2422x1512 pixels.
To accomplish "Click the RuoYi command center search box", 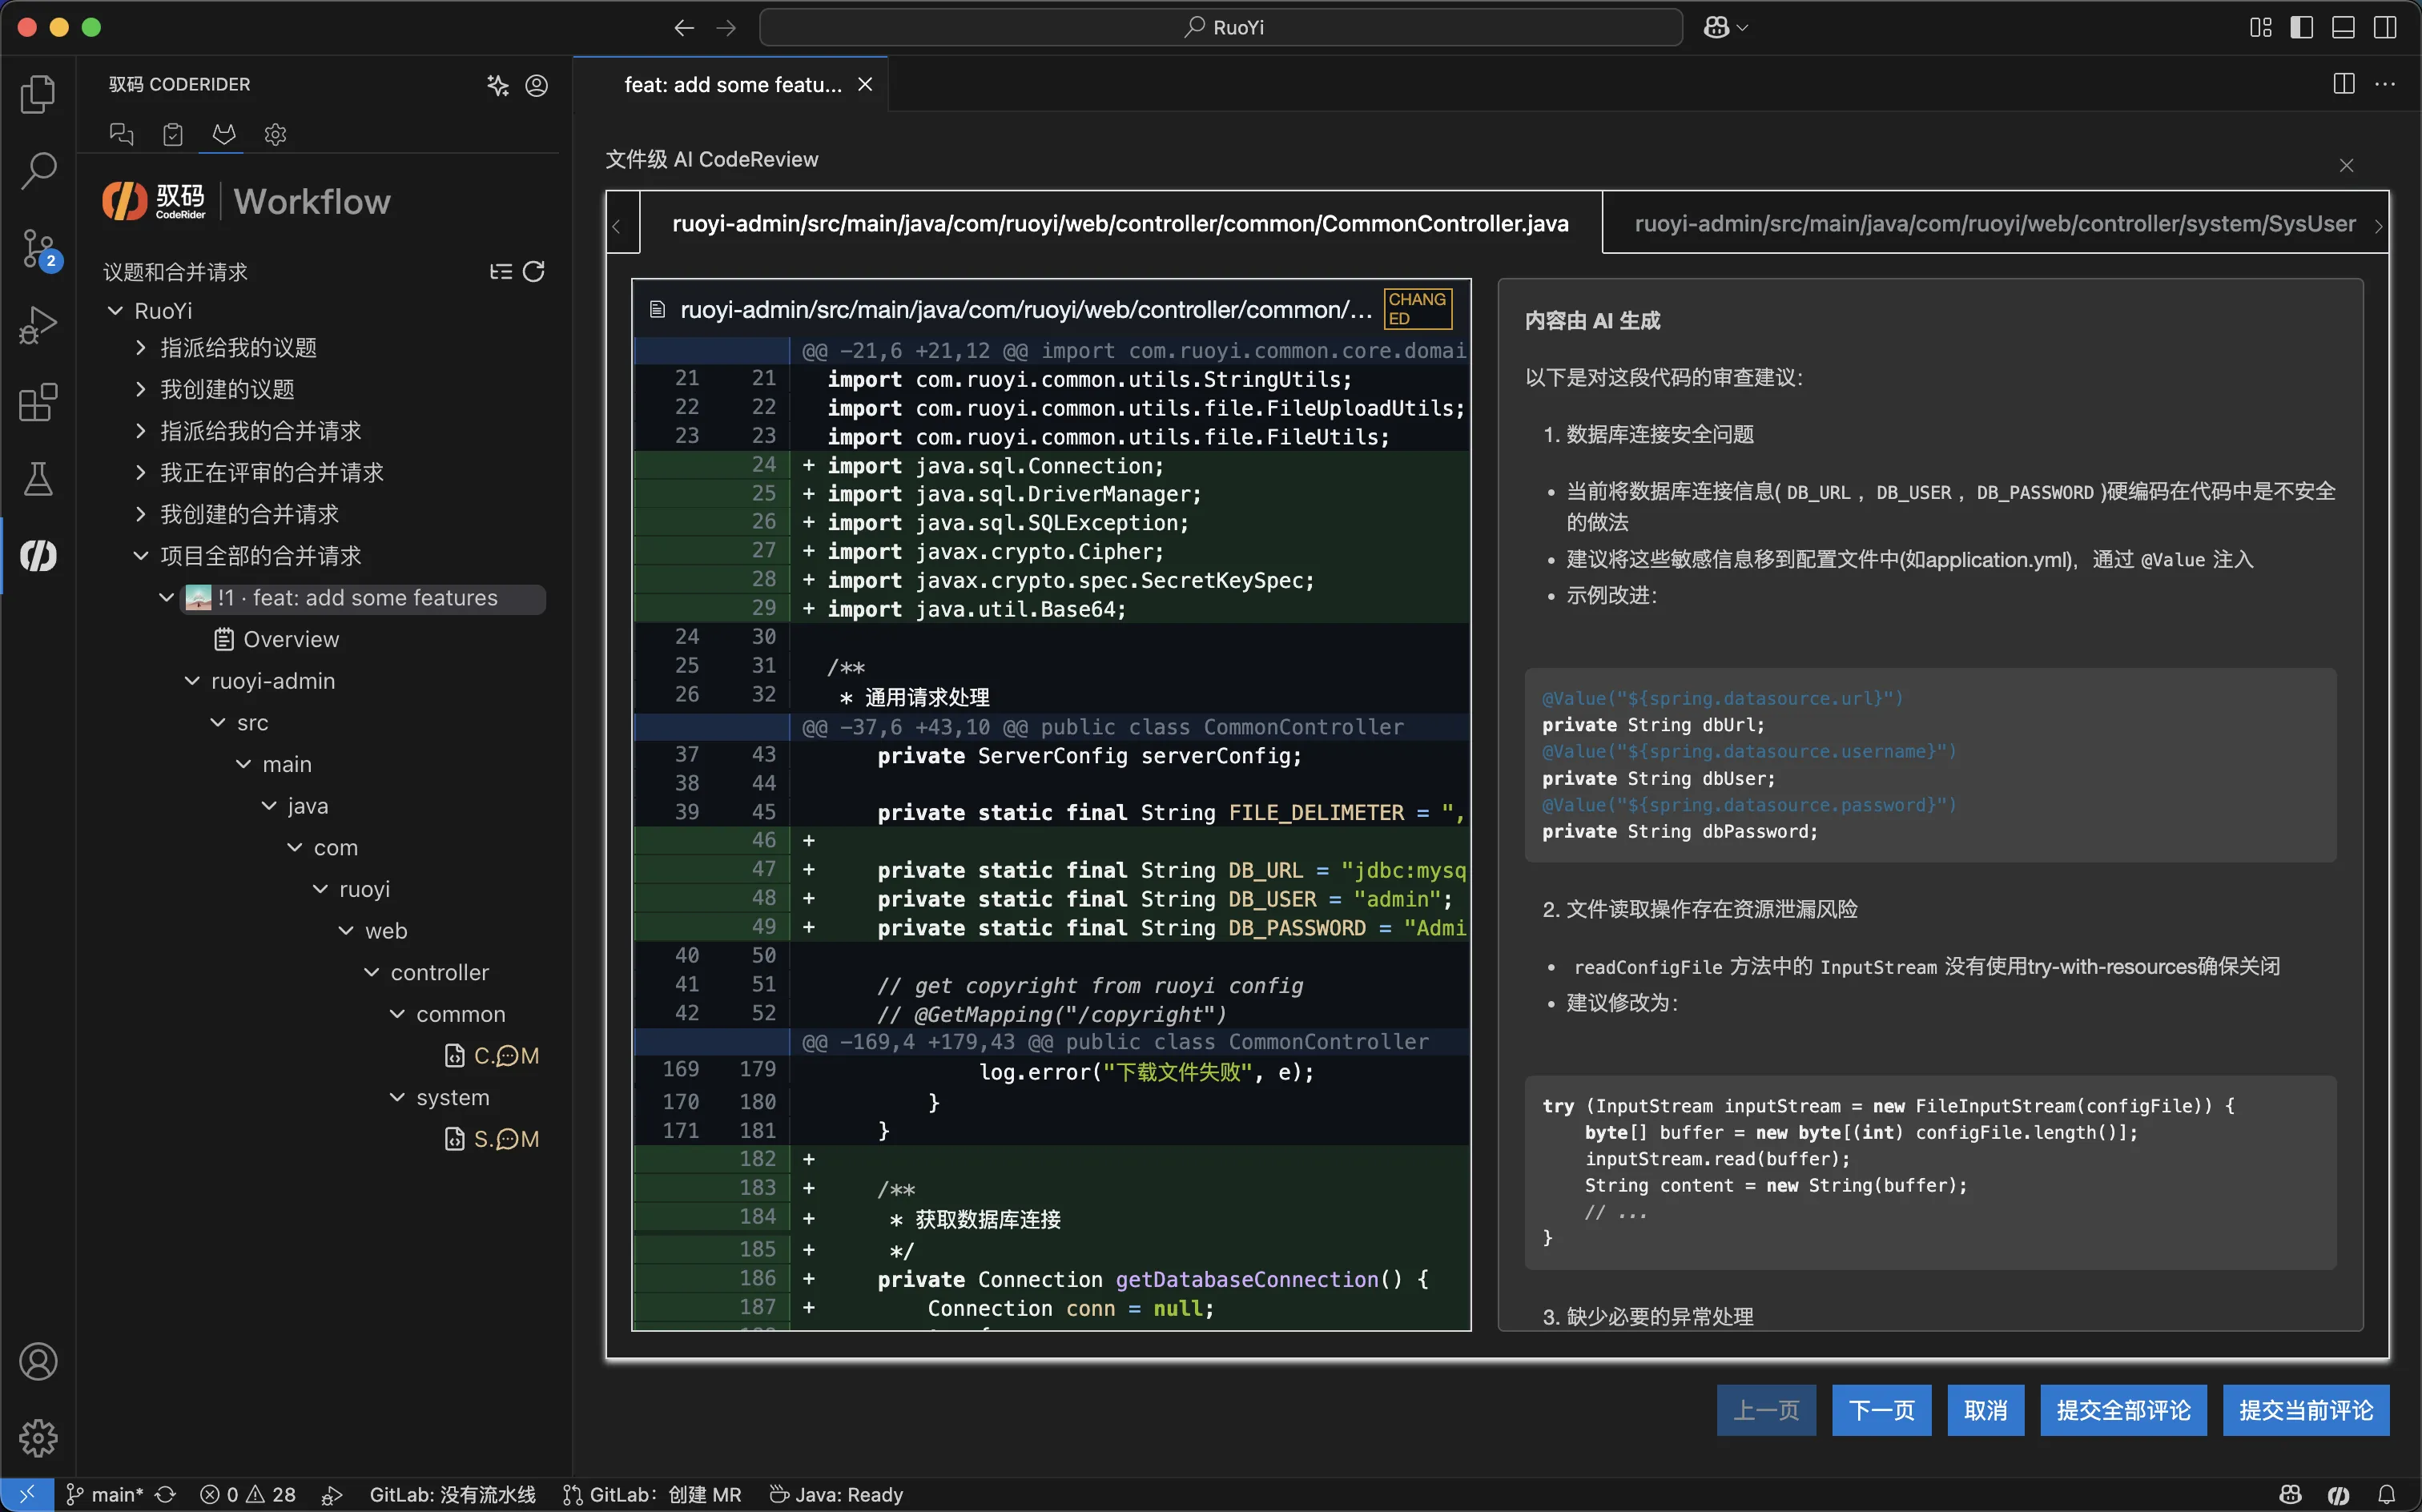I will (x=1220, y=27).
